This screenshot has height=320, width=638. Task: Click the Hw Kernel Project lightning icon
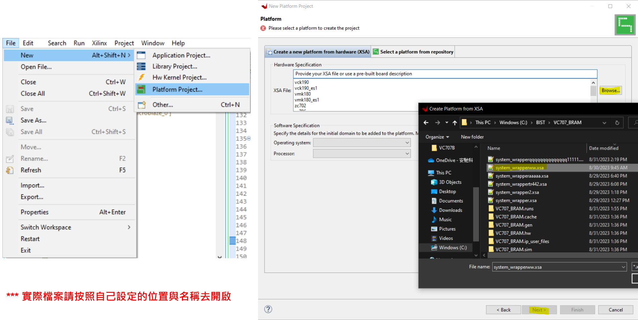[x=141, y=78]
